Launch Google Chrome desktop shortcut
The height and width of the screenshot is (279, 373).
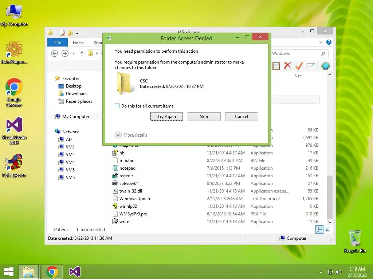(14, 93)
